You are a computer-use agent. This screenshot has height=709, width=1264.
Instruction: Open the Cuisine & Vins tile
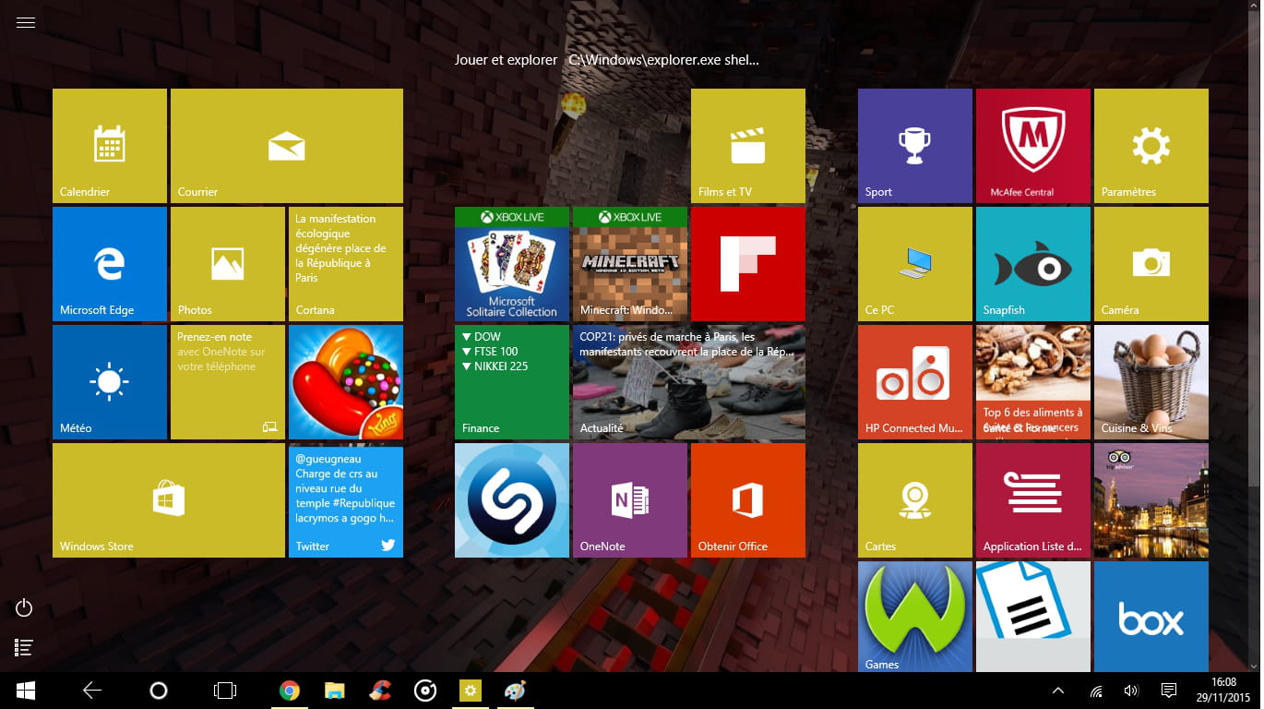[1151, 382]
